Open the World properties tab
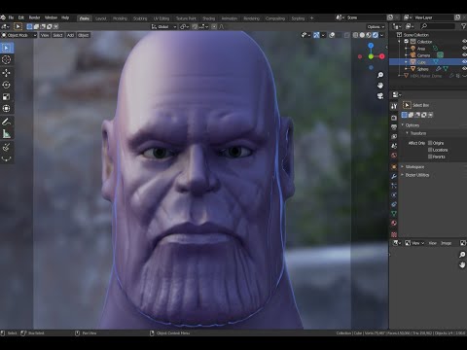467x350 pixels. [x=394, y=156]
